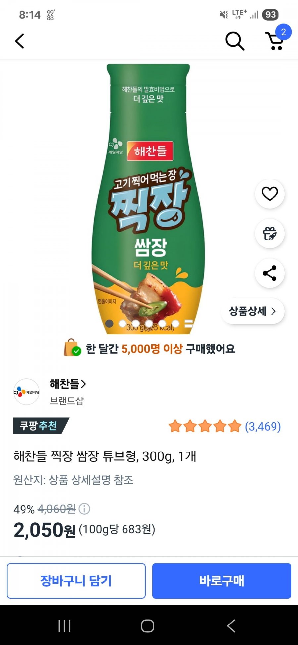This screenshot has height=645, width=298.
Task: Open the shopping cart with 2 items
Action: pyautogui.click(x=275, y=41)
